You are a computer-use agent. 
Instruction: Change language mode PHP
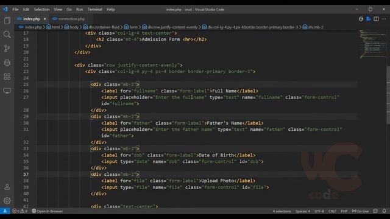click(x=344, y=211)
